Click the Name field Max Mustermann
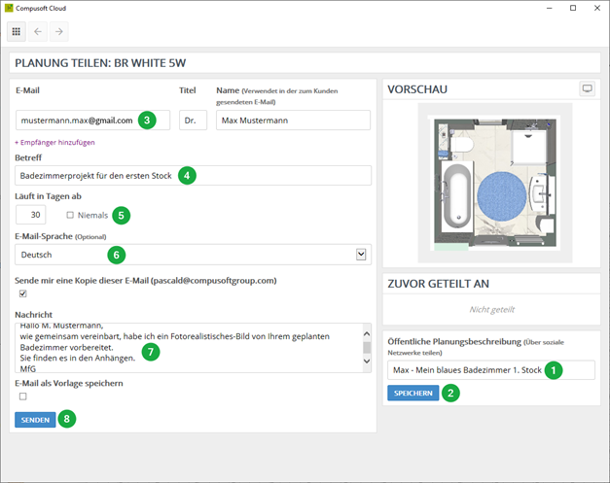Image resolution: width=610 pixels, height=483 pixels. [293, 121]
